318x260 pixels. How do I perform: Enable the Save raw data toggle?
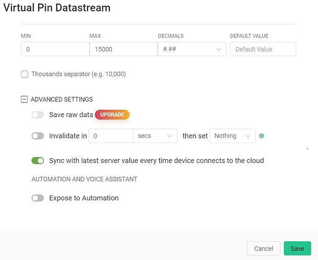click(38, 115)
